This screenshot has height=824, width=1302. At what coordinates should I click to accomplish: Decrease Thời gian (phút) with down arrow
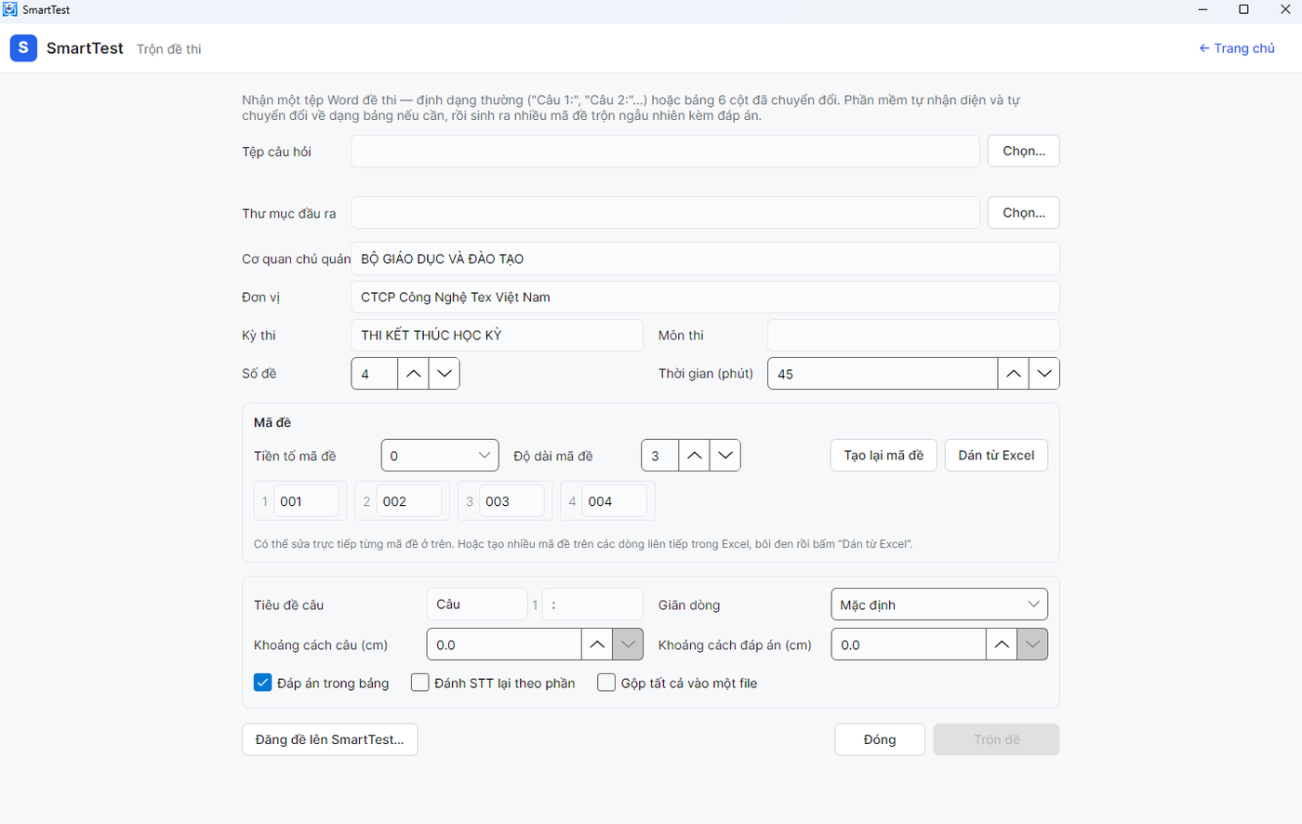point(1044,374)
